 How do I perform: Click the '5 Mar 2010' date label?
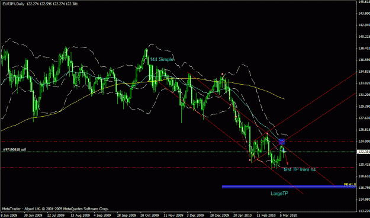[288, 216]
